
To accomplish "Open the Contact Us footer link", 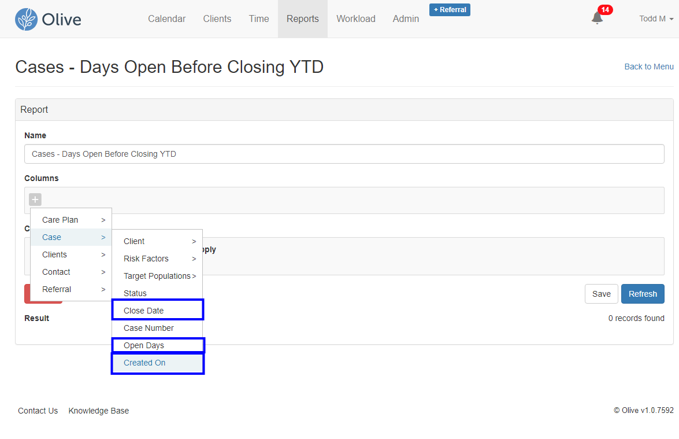I will click(38, 411).
